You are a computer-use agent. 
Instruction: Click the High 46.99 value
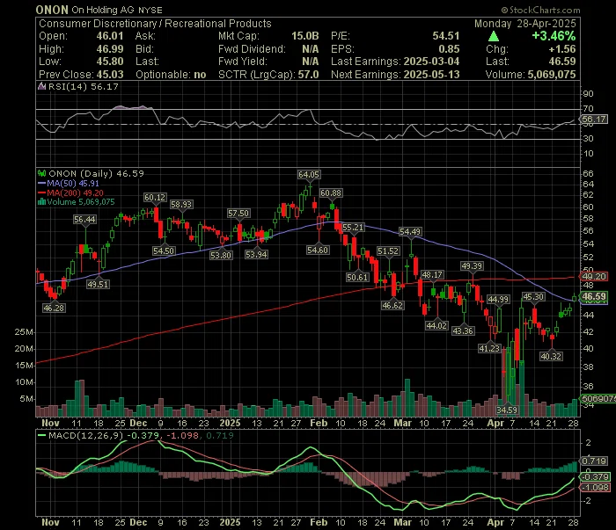coord(110,49)
